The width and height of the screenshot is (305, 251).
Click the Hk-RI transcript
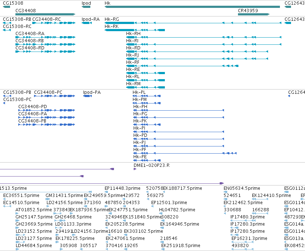click(x=204, y=44)
